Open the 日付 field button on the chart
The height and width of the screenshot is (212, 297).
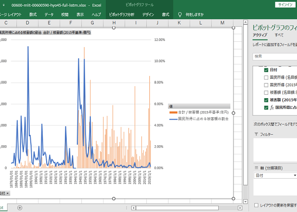tap(4, 193)
